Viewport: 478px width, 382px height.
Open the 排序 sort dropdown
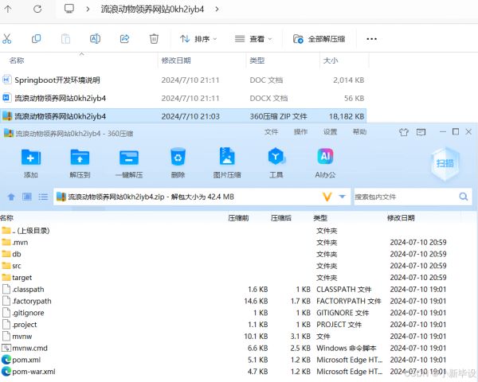[x=198, y=39]
